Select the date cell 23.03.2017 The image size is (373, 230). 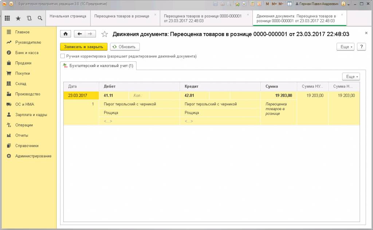click(x=81, y=96)
